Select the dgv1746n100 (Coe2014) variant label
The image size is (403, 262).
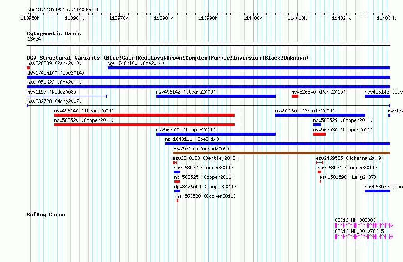tap(136, 63)
